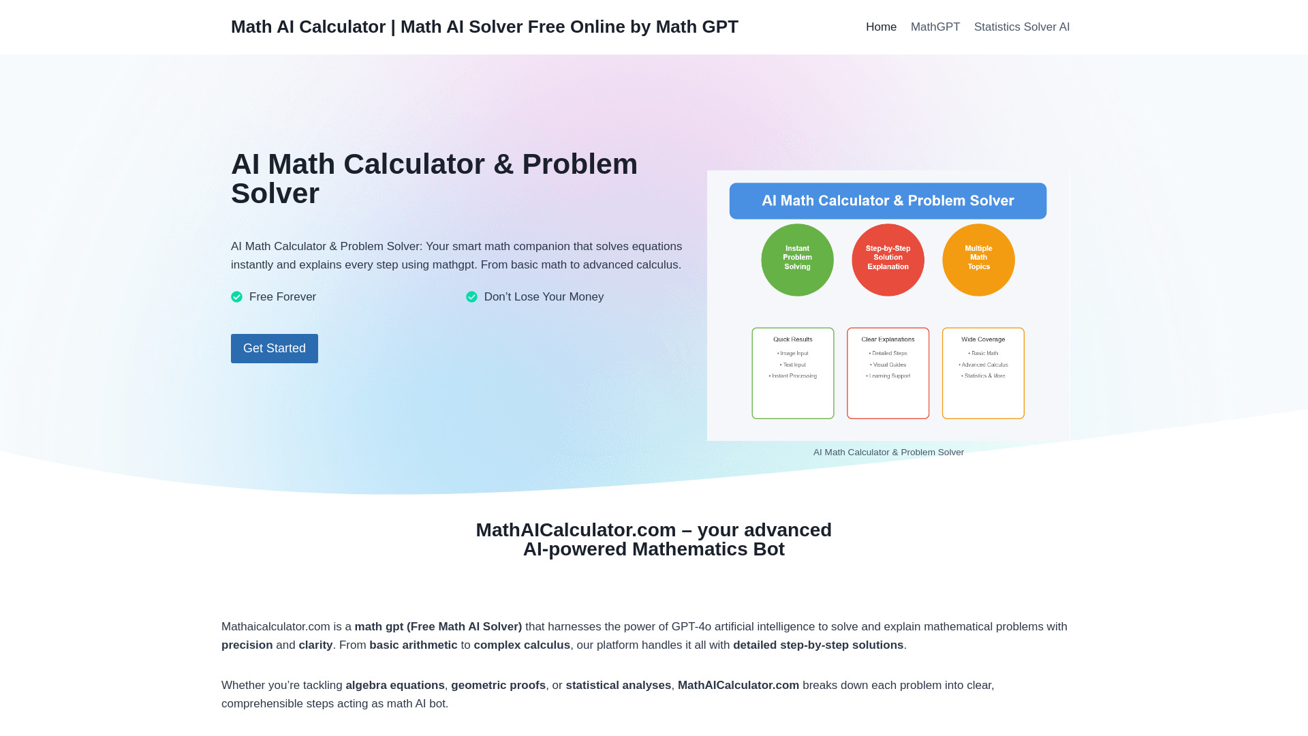1308x736 pixels.
Task: Toggle the Free Forever checkbox indicator
Action: coord(236,296)
